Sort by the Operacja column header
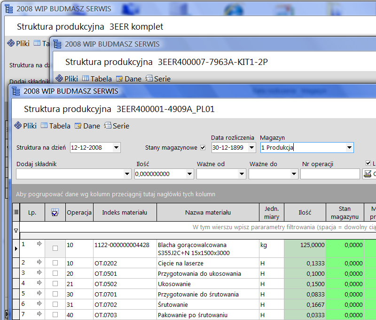 tap(79, 212)
